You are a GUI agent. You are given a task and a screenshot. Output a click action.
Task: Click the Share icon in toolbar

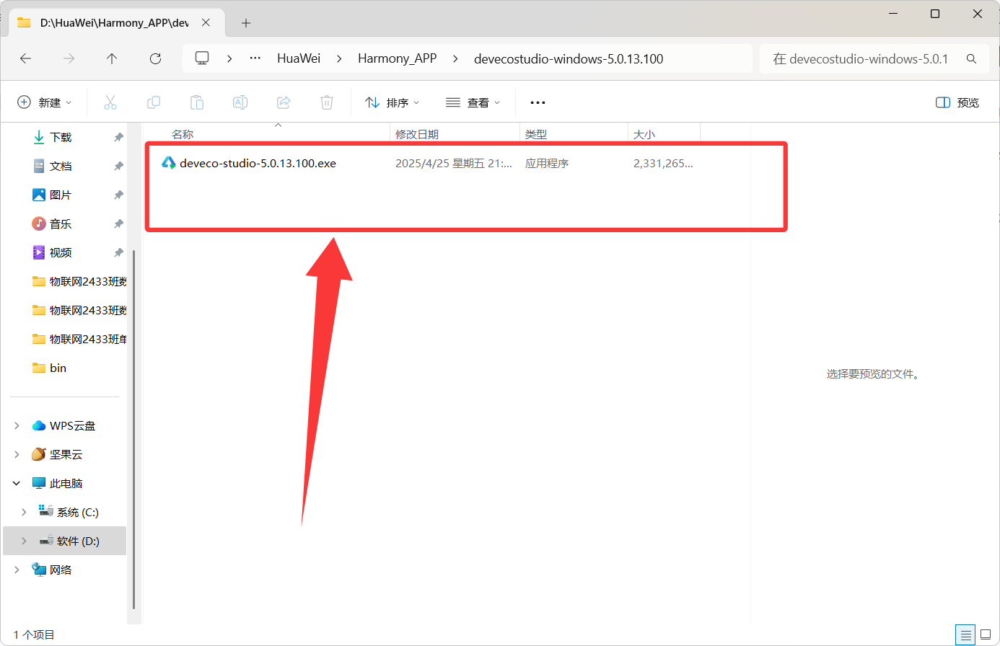click(284, 102)
